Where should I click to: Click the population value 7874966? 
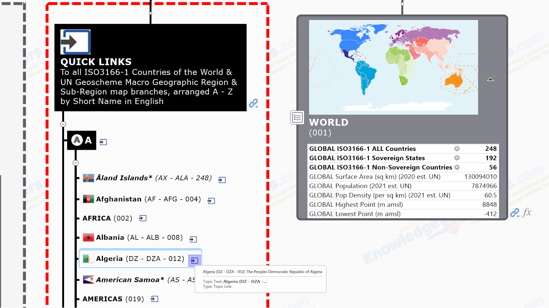coord(484,186)
